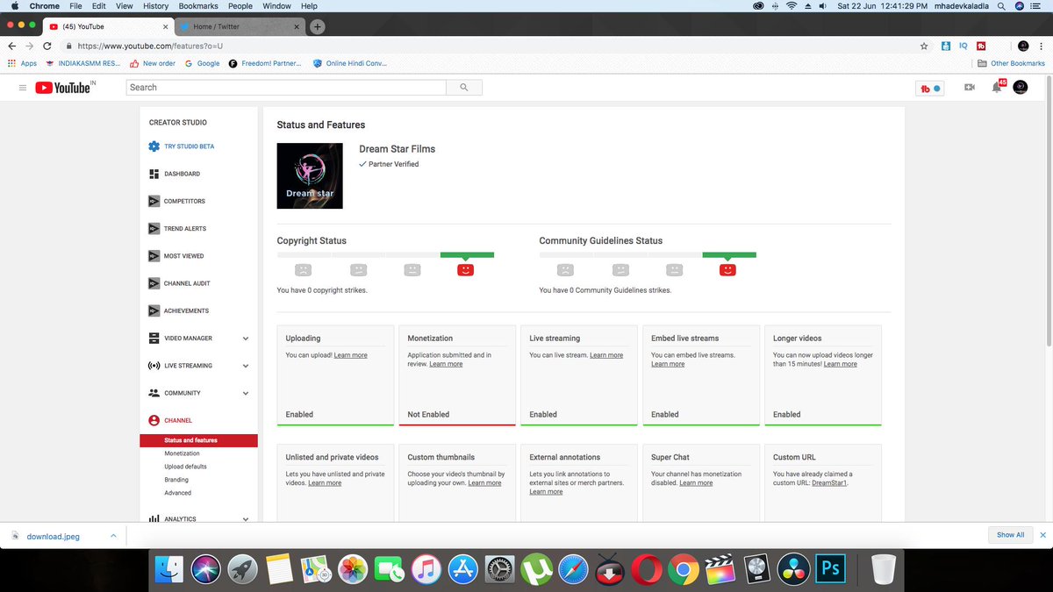Open the Chrome History menu
This screenshot has width=1053, height=592.
pyautogui.click(x=155, y=6)
